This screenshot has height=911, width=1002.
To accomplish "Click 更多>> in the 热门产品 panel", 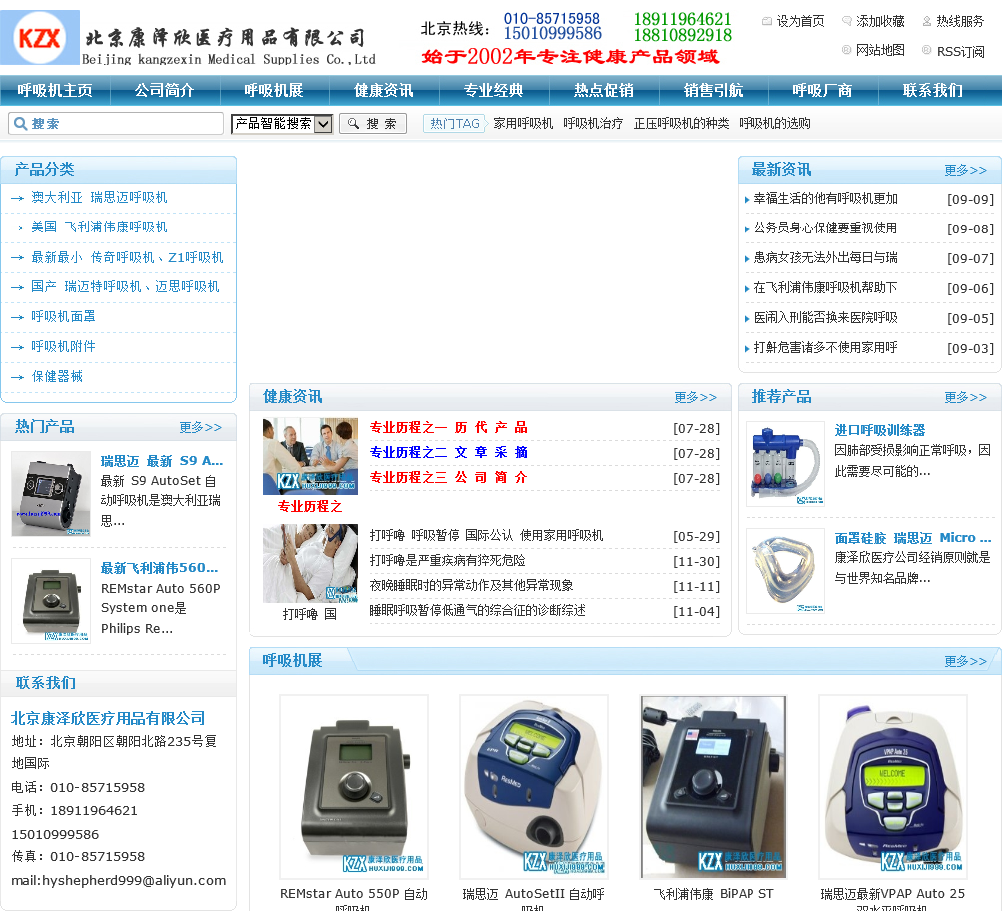I will [200, 427].
